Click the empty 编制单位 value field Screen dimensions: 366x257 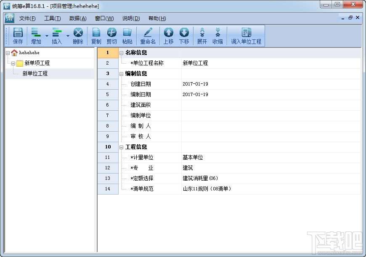pyautogui.click(x=271, y=115)
